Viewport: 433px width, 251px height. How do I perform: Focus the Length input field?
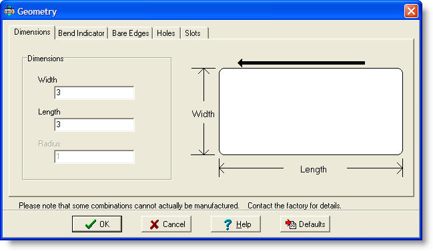click(94, 125)
